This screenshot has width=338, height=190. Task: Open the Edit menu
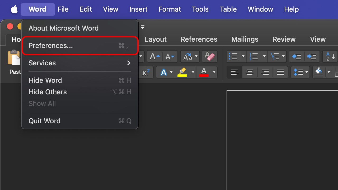[x=86, y=9]
